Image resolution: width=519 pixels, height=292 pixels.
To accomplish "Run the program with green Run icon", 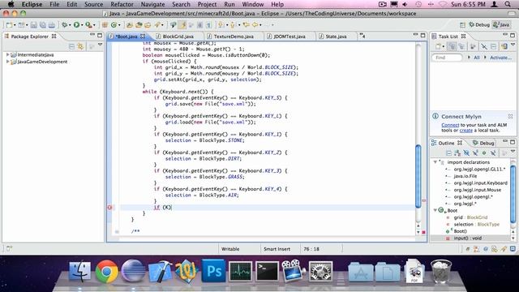I will (x=76, y=25).
